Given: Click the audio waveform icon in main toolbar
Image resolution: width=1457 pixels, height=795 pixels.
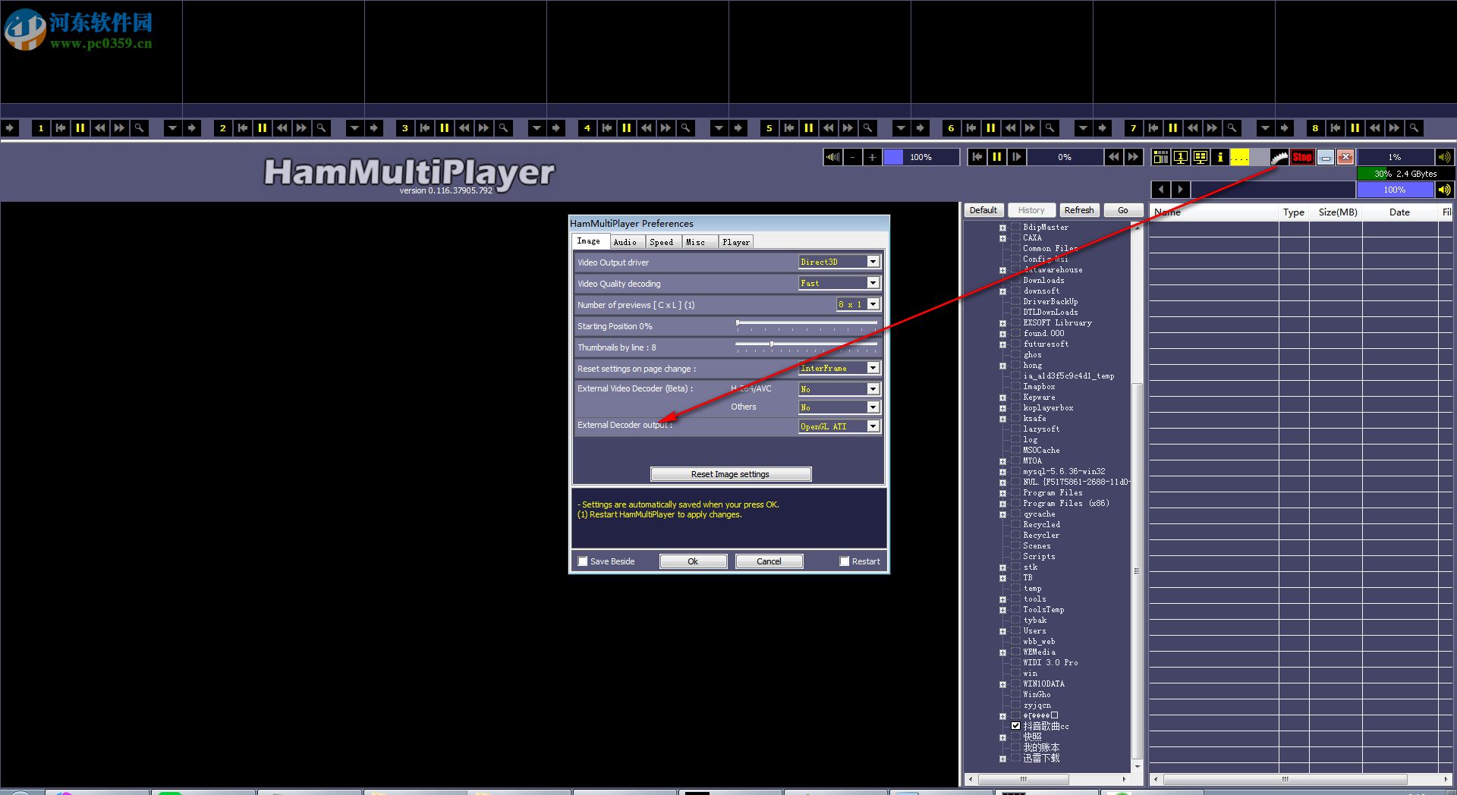Looking at the screenshot, I should tap(833, 157).
